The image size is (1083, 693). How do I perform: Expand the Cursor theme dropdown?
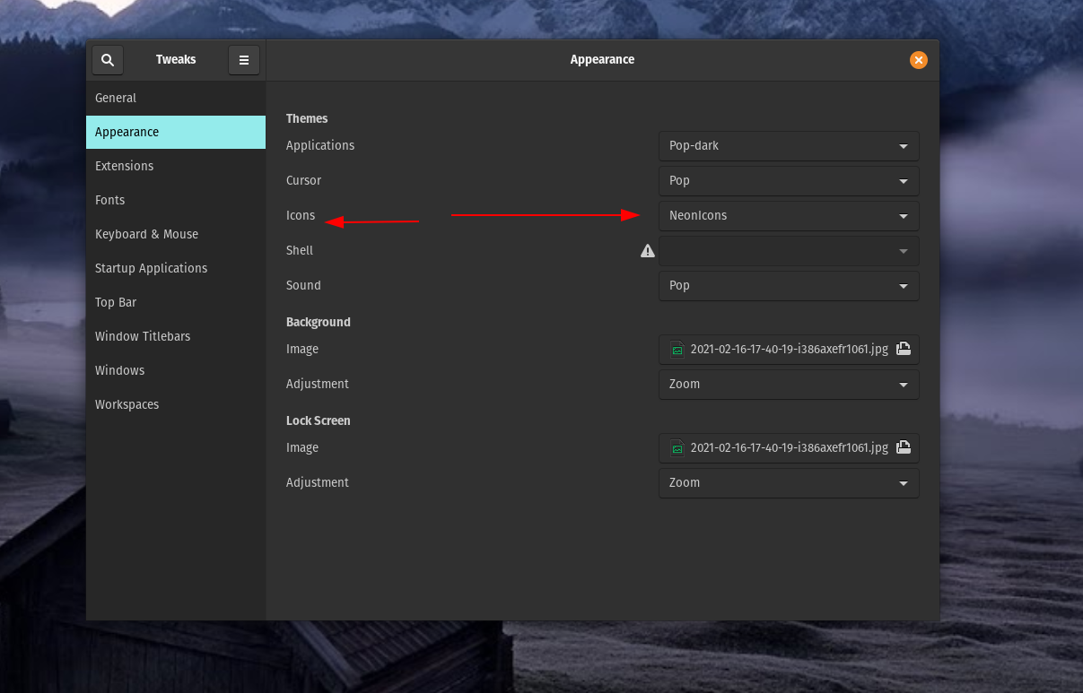789,181
